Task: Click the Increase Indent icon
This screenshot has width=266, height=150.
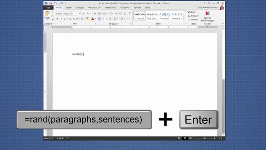Action: click(121, 13)
